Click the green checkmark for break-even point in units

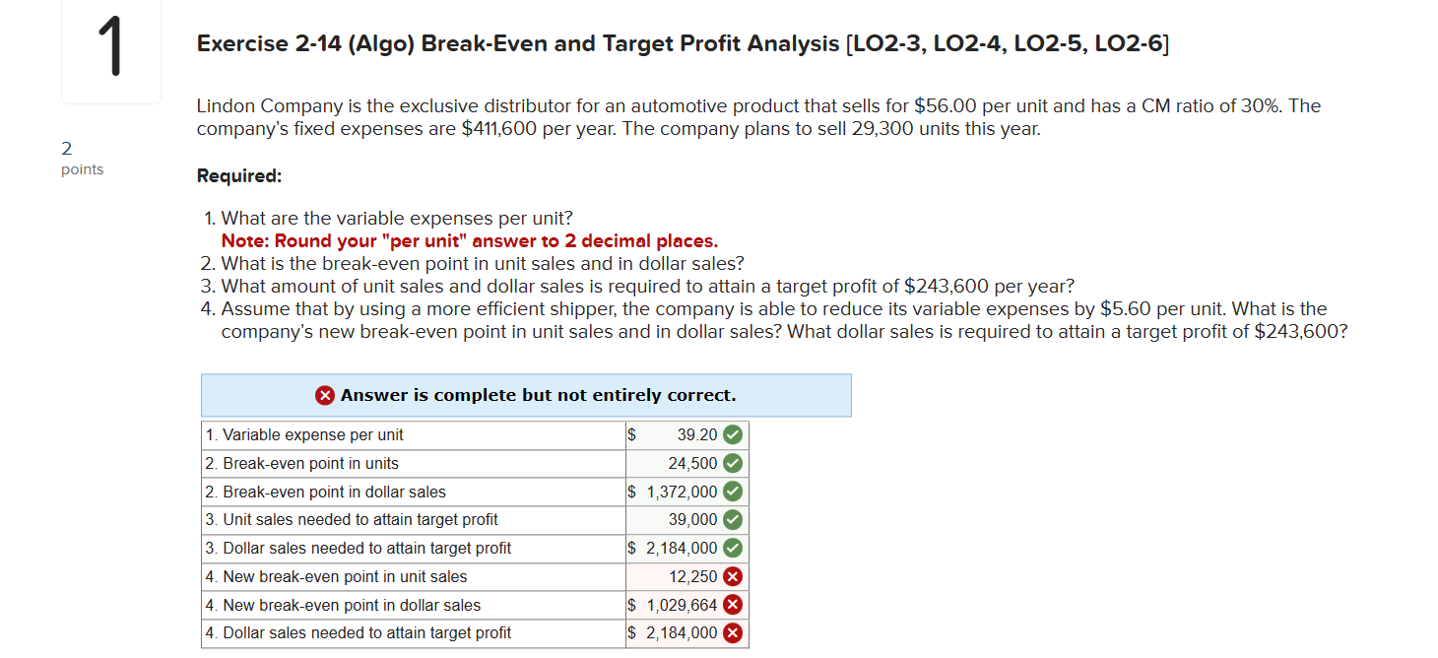[733, 463]
